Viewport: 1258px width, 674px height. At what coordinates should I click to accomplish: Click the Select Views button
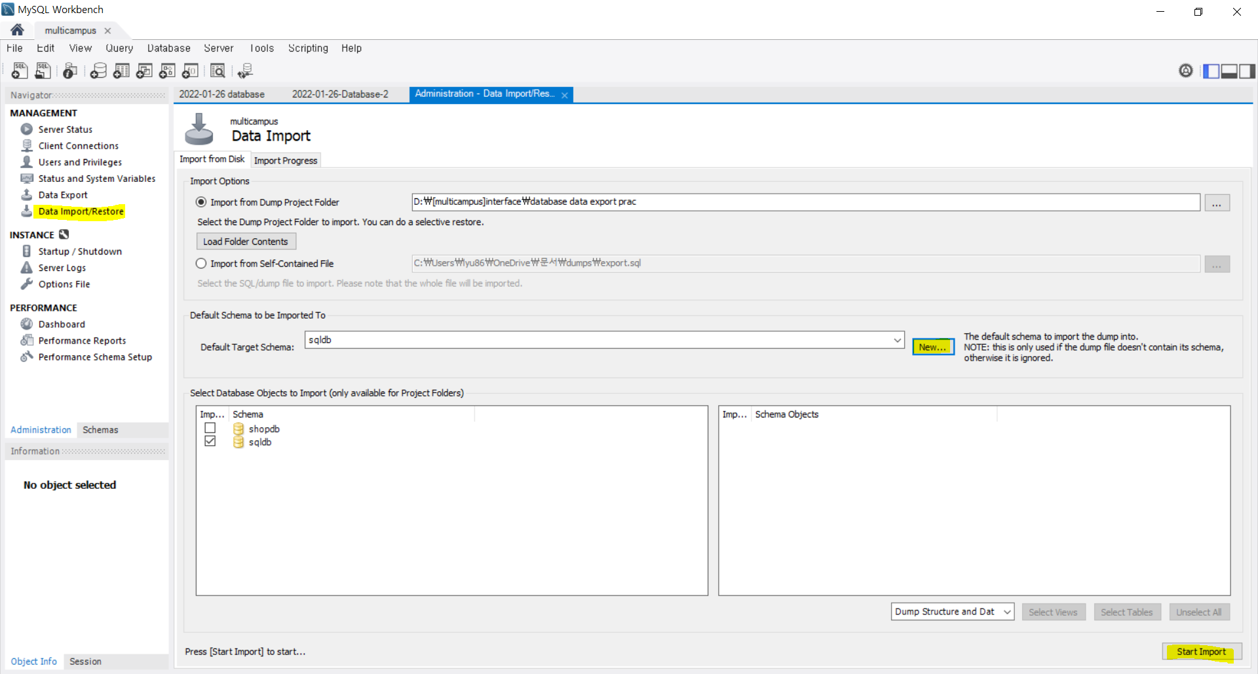[x=1053, y=612]
